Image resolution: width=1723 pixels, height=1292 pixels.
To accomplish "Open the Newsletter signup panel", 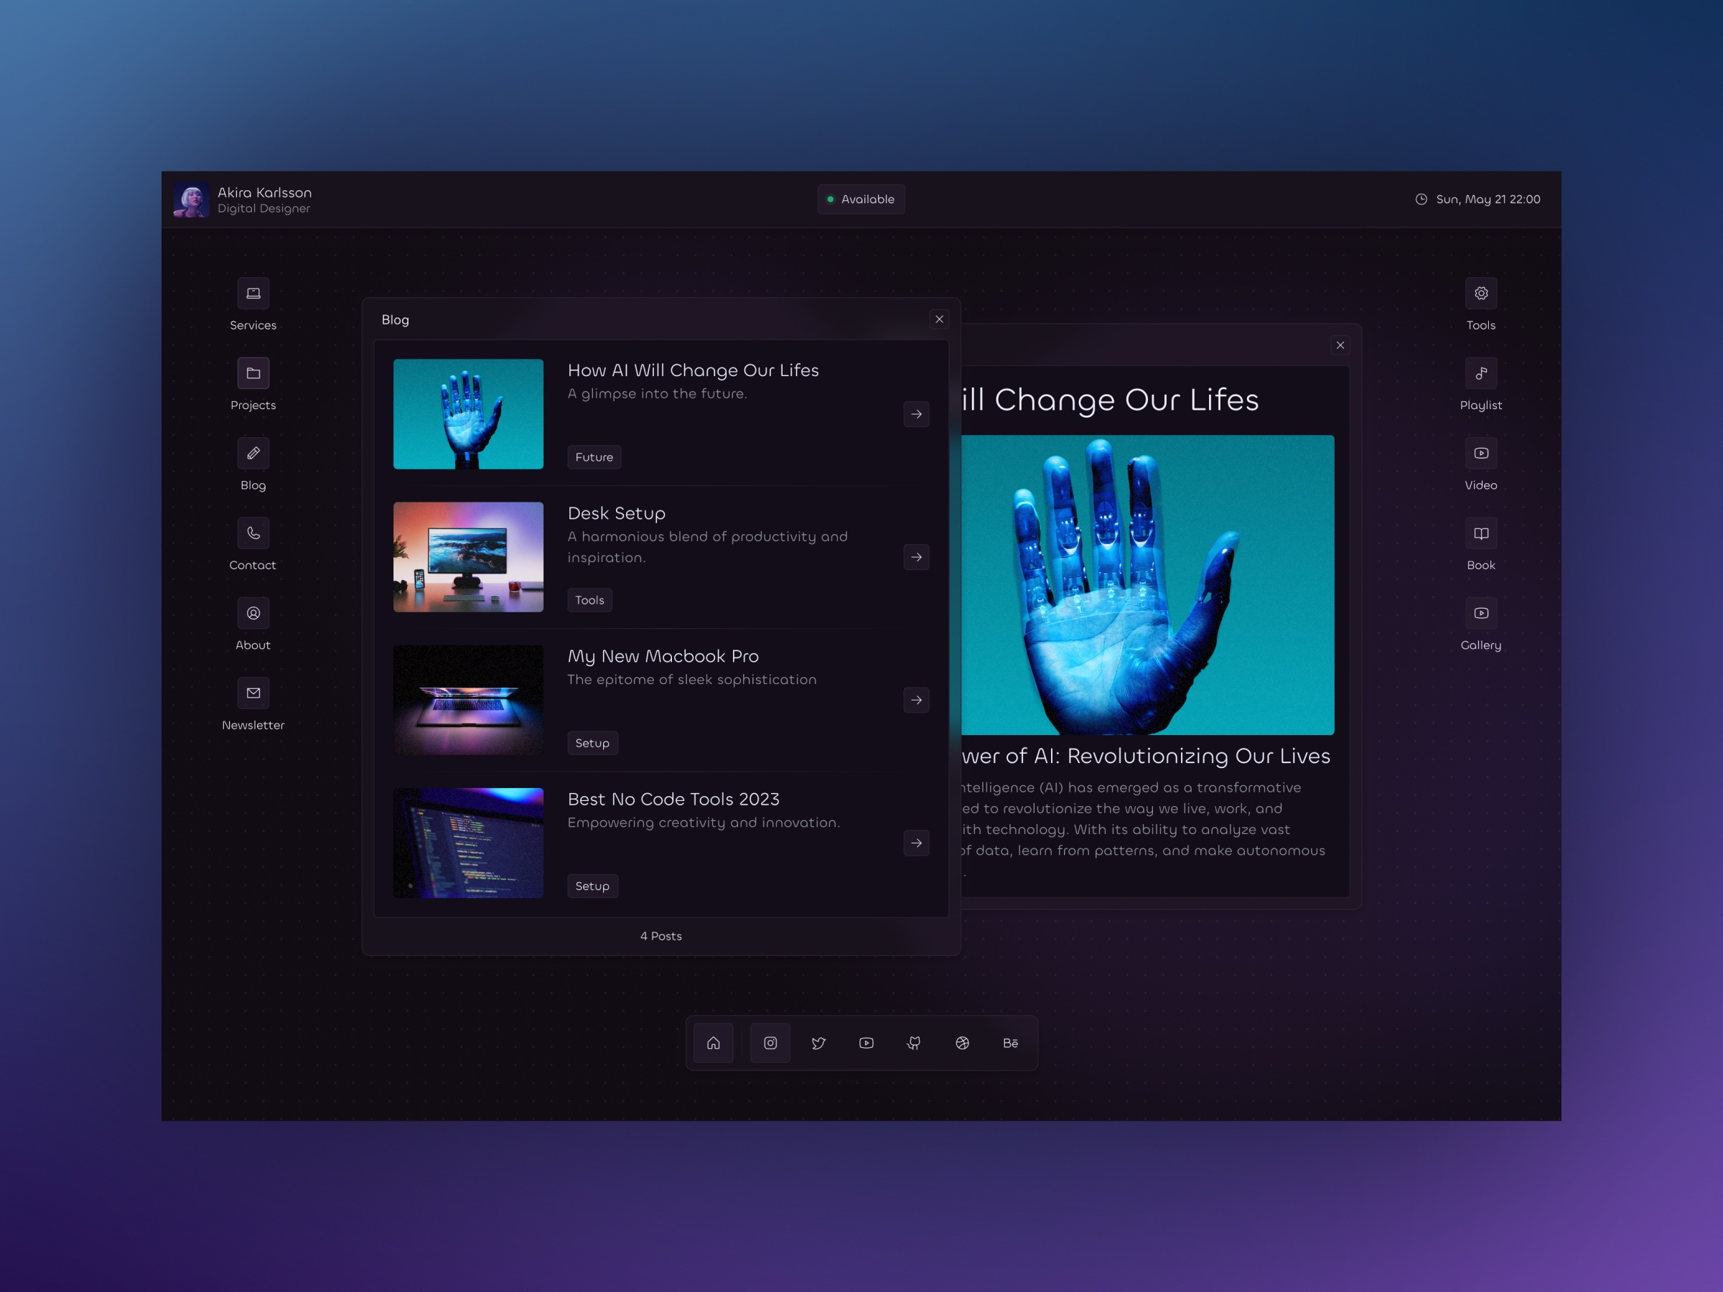I will (x=253, y=693).
